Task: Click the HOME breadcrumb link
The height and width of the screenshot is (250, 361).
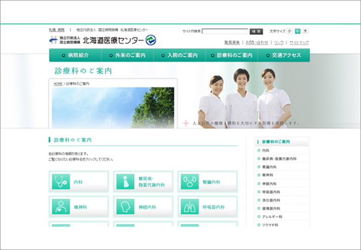Action: (58, 84)
